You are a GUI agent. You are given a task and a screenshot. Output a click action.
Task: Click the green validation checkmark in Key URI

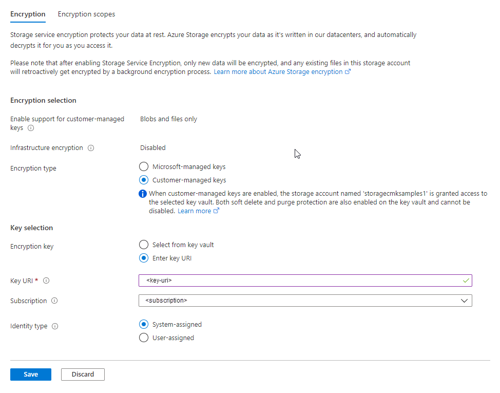(x=466, y=280)
